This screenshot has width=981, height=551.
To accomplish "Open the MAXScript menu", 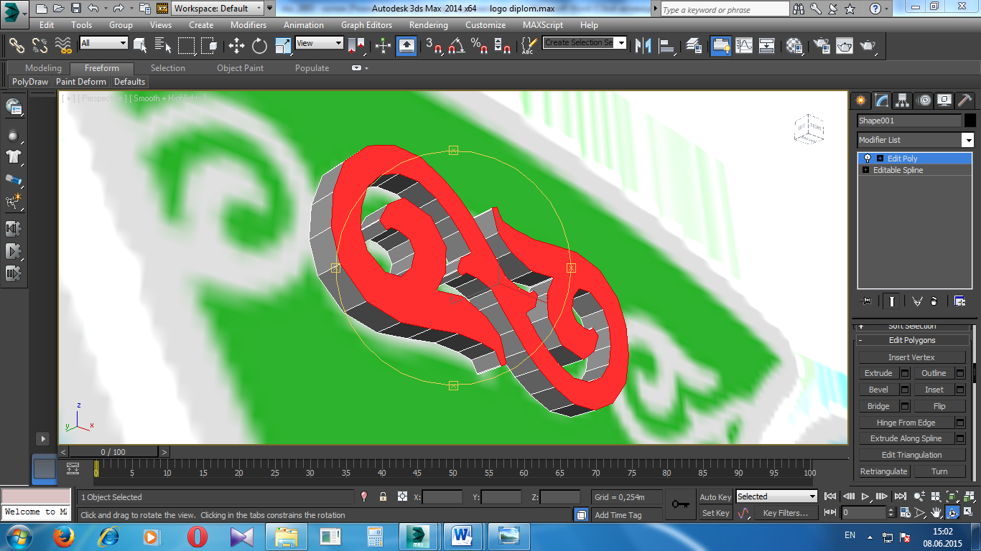I will (543, 24).
